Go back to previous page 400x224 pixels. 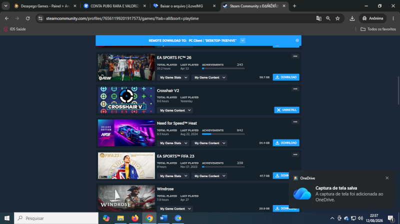pyautogui.click(x=6, y=18)
